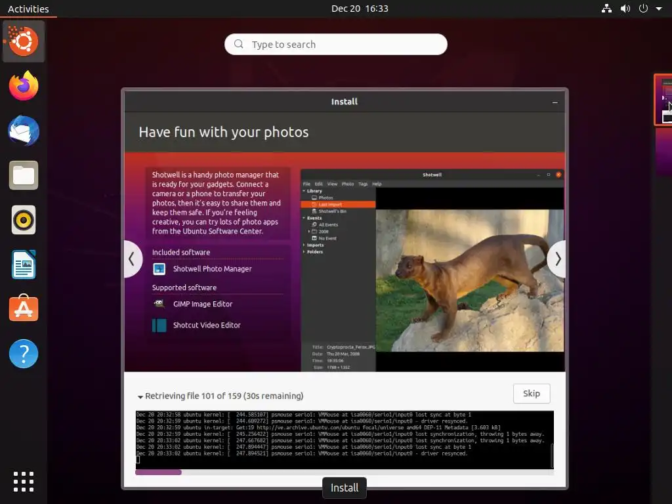
Task: Click the fossa photo in slideshow
Action: 470,281
